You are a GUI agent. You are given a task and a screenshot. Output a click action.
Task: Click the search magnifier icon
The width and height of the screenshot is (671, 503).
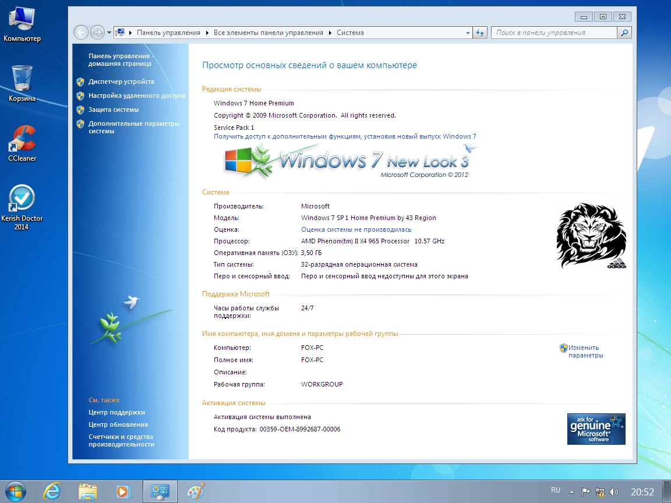coord(624,33)
